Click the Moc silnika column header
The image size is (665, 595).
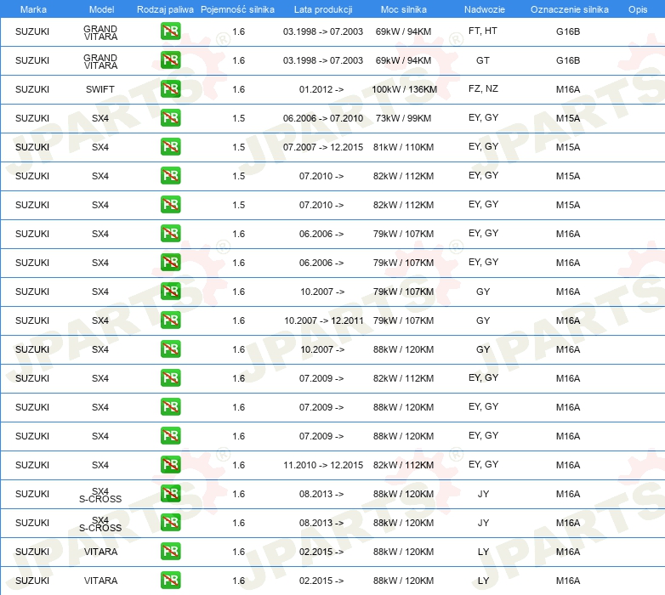point(403,9)
